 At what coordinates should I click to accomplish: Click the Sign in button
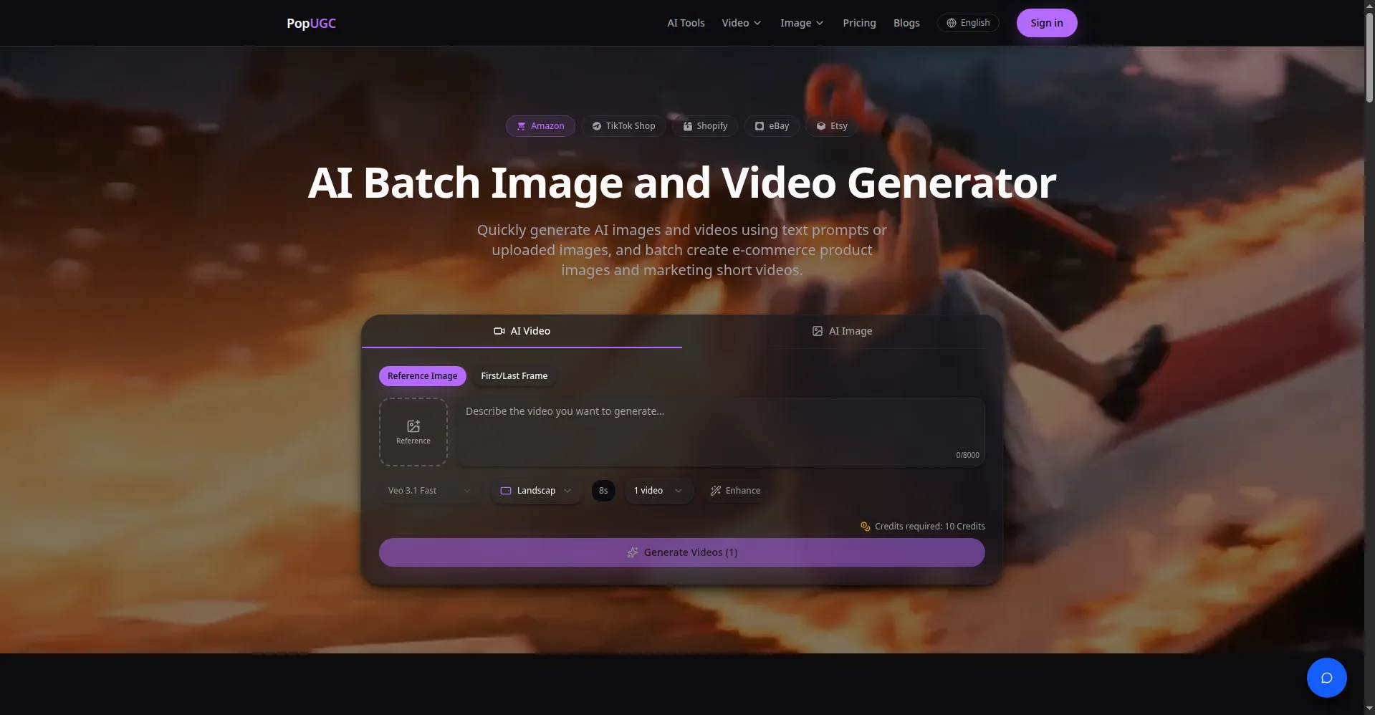pyautogui.click(x=1047, y=23)
